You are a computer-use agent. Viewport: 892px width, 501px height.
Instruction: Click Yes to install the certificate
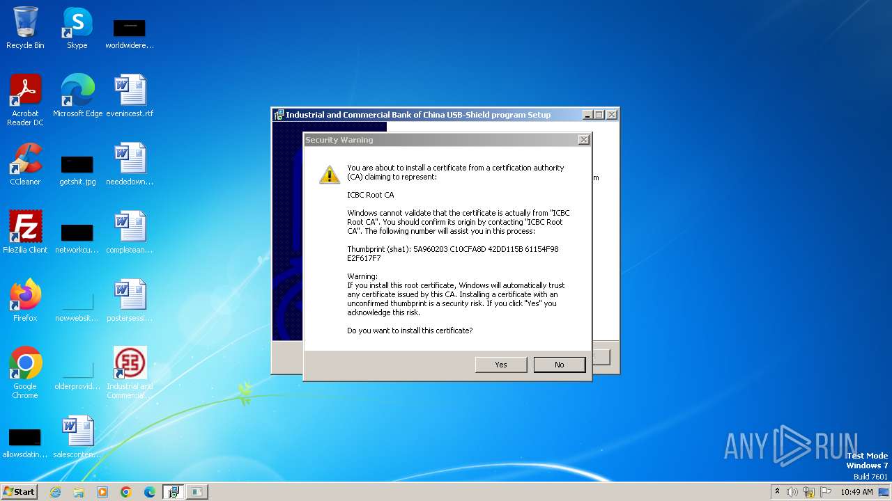[x=501, y=365]
